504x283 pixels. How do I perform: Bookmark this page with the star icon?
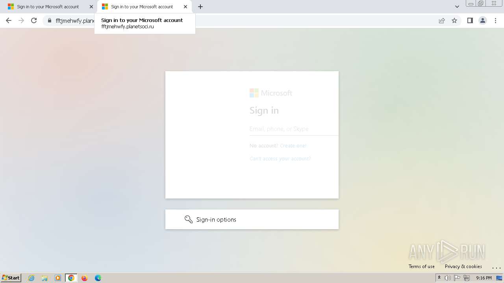click(454, 20)
